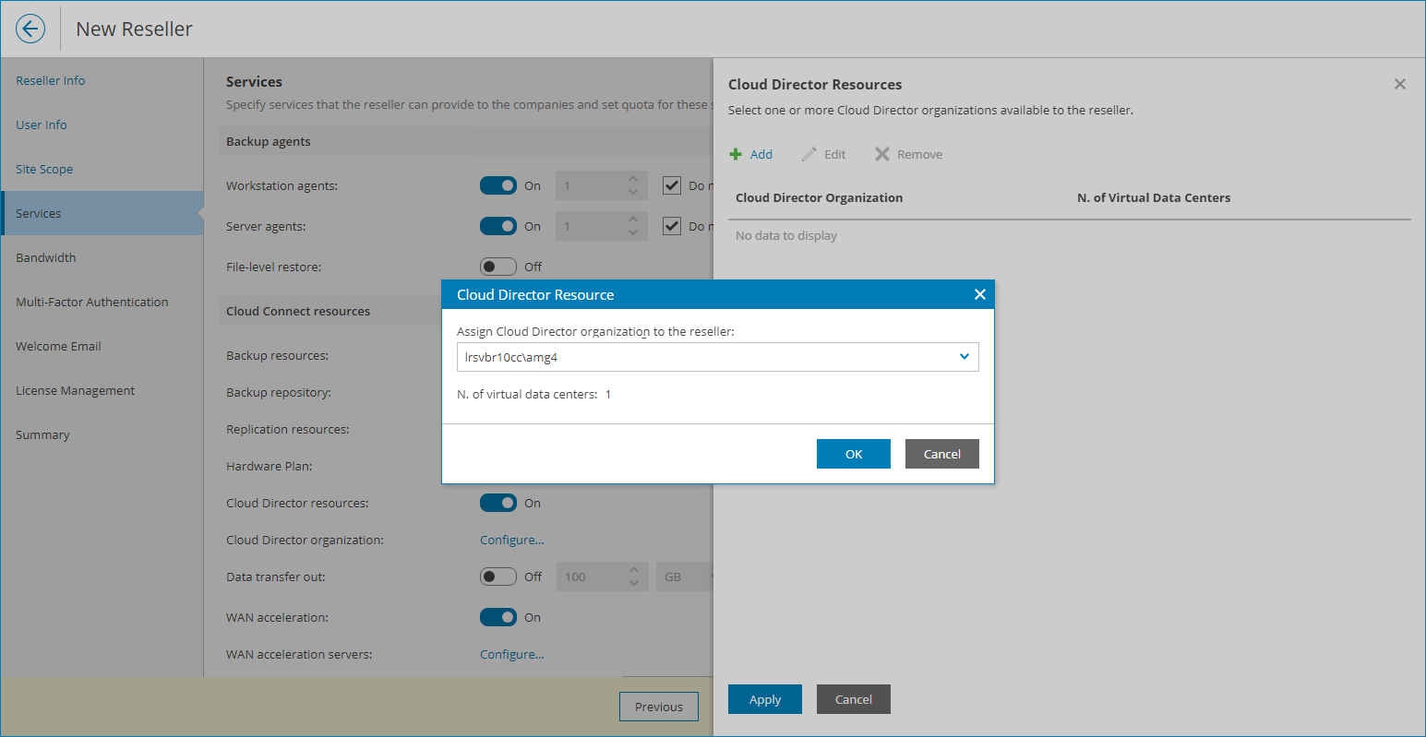1426x737 pixels.
Task: Open the User Info step
Action: (42, 125)
